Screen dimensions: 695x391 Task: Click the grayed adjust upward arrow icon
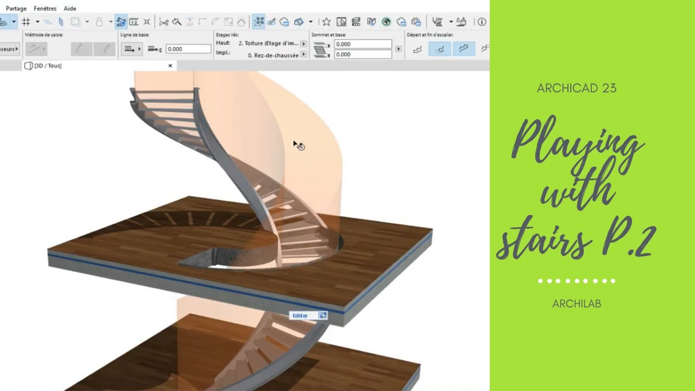(189, 22)
